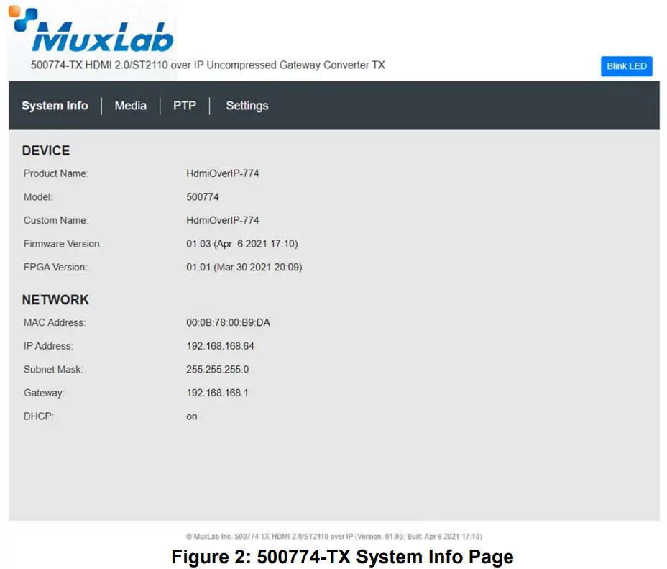Select the System Info tab
This screenshot has height=569, width=667.
click(x=55, y=105)
